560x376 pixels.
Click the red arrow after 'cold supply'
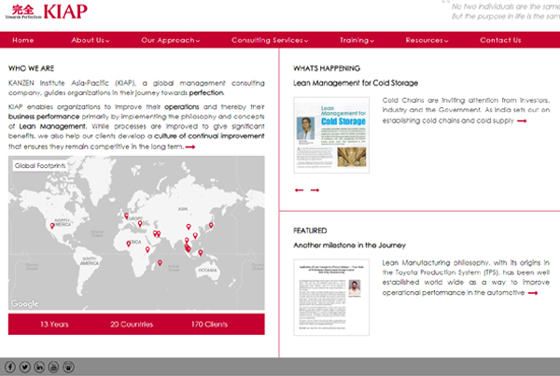[522, 121]
